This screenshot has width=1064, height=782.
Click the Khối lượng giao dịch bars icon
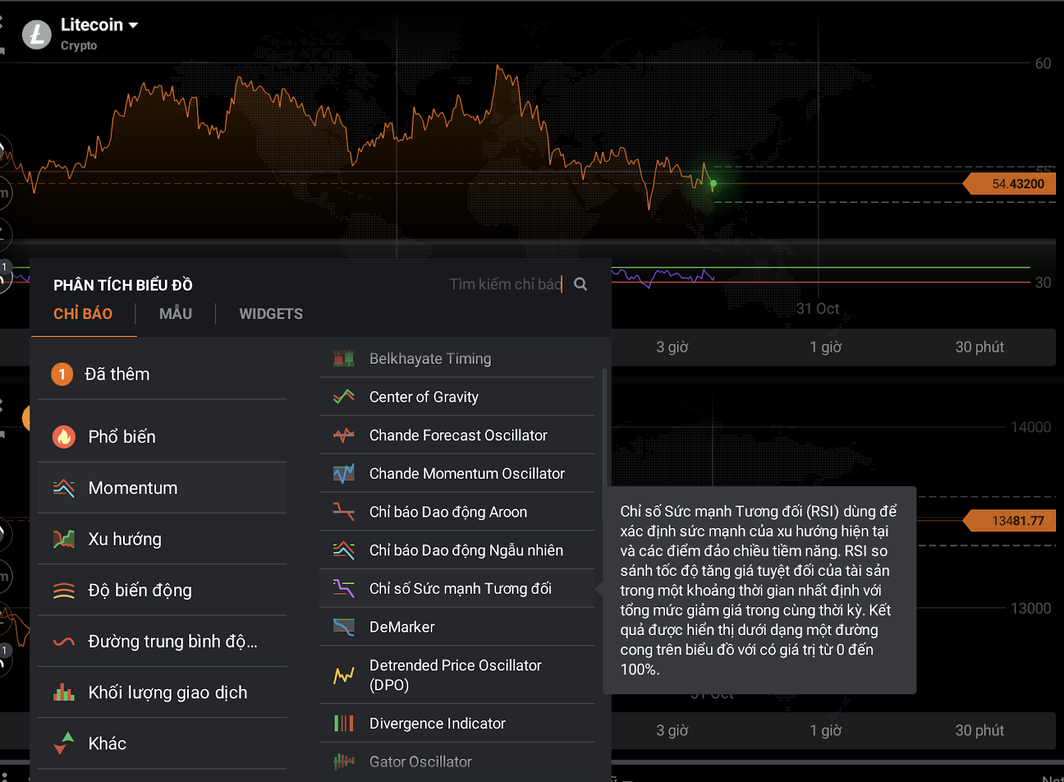(64, 692)
